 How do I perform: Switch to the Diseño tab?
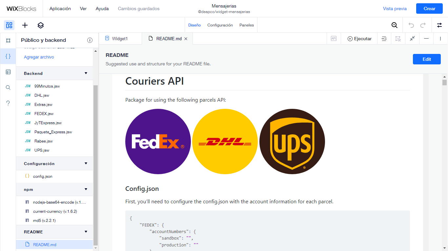(194, 25)
